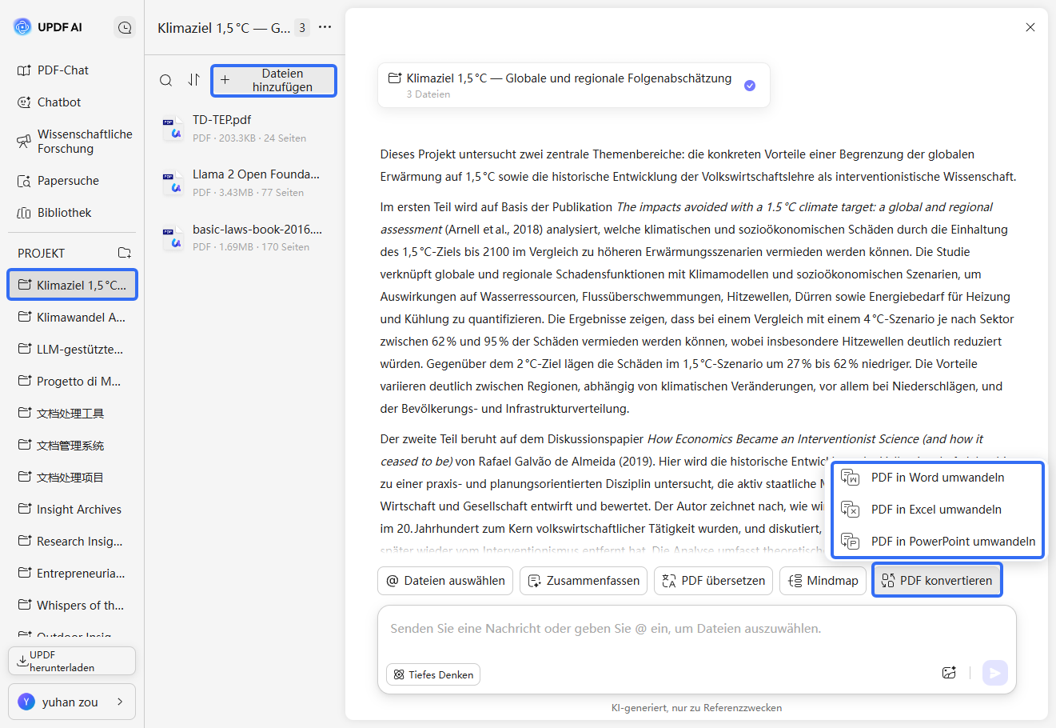Click the Dateien hinzufügen button
Screen dimensions: 1056x728
(x=273, y=80)
